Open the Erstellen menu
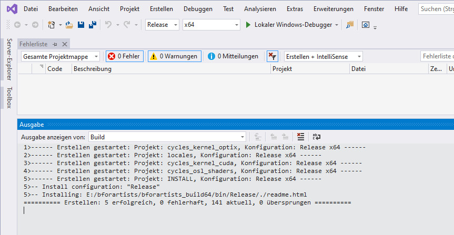 pyautogui.click(x=162, y=9)
